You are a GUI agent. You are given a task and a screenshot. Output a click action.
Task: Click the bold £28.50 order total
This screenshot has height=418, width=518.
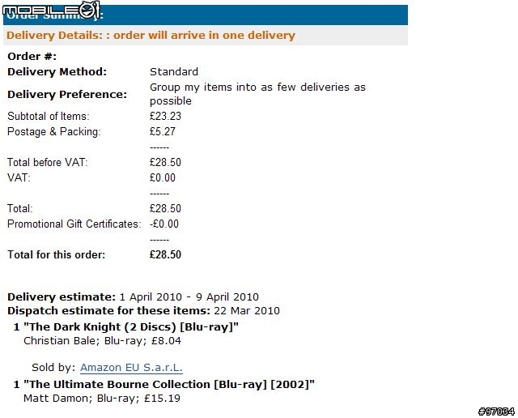[x=165, y=254]
